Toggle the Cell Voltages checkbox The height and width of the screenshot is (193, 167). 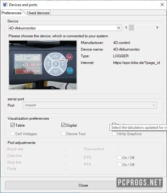(x=12, y=134)
